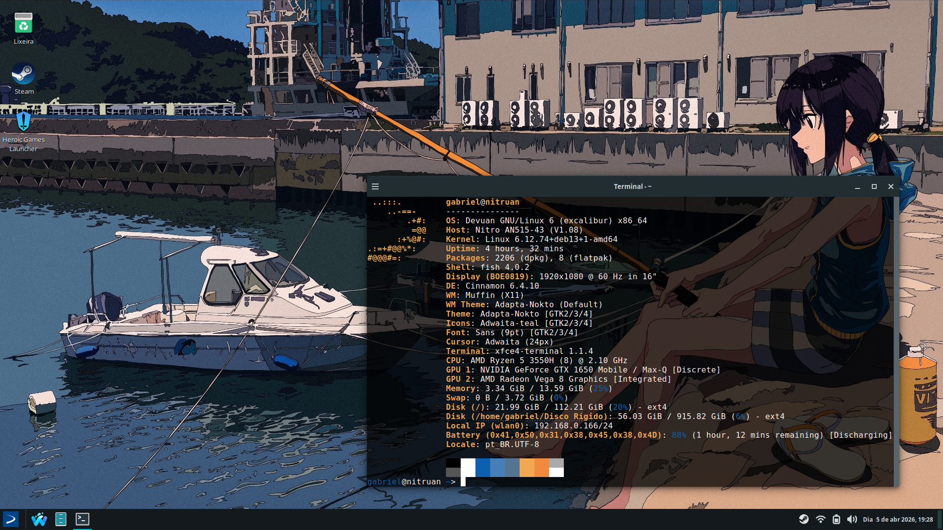This screenshot has height=530, width=943.
Task: Maximize the Terminal window
Action: click(874, 186)
